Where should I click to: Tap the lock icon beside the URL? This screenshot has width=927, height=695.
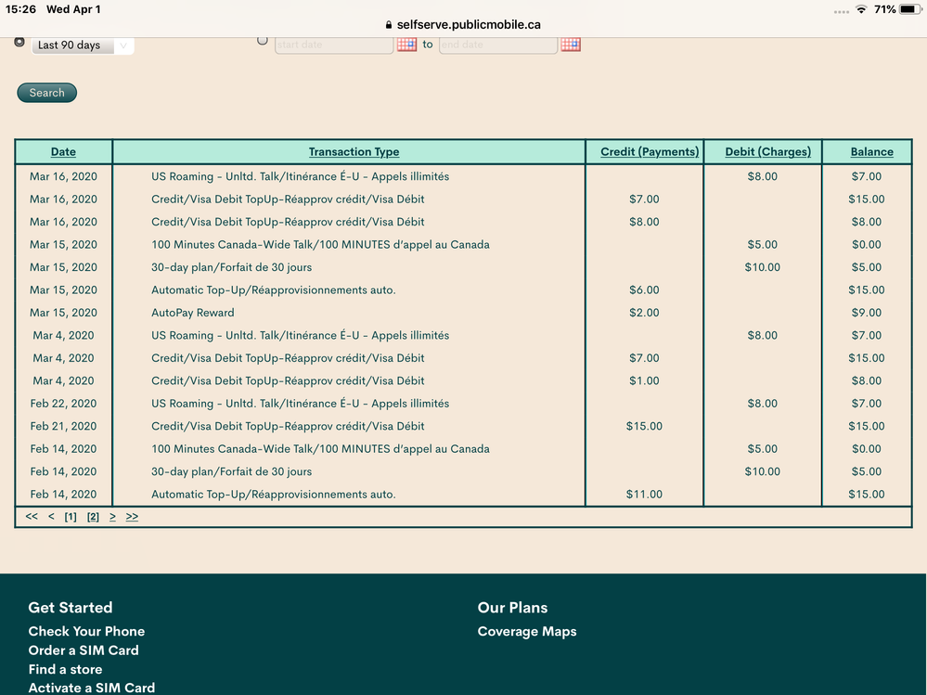[389, 25]
